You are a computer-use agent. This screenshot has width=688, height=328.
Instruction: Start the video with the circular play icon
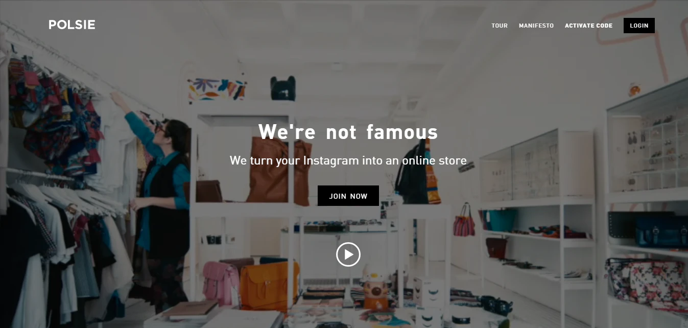point(348,254)
